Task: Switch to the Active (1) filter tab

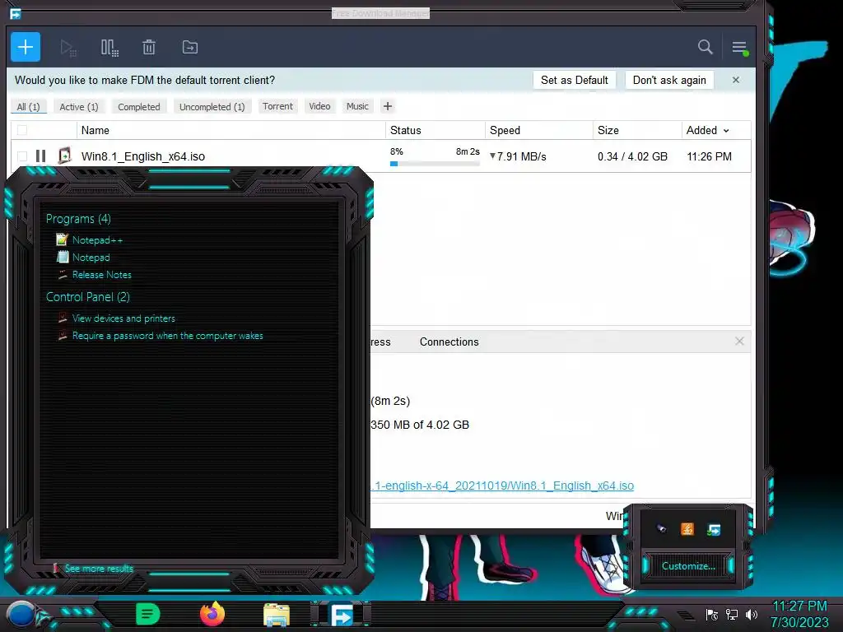Action: pyautogui.click(x=79, y=106)
